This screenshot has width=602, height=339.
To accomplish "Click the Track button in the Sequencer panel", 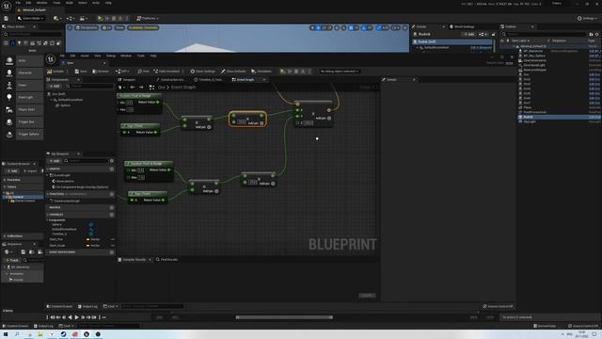I will click(x=12, y=260).
